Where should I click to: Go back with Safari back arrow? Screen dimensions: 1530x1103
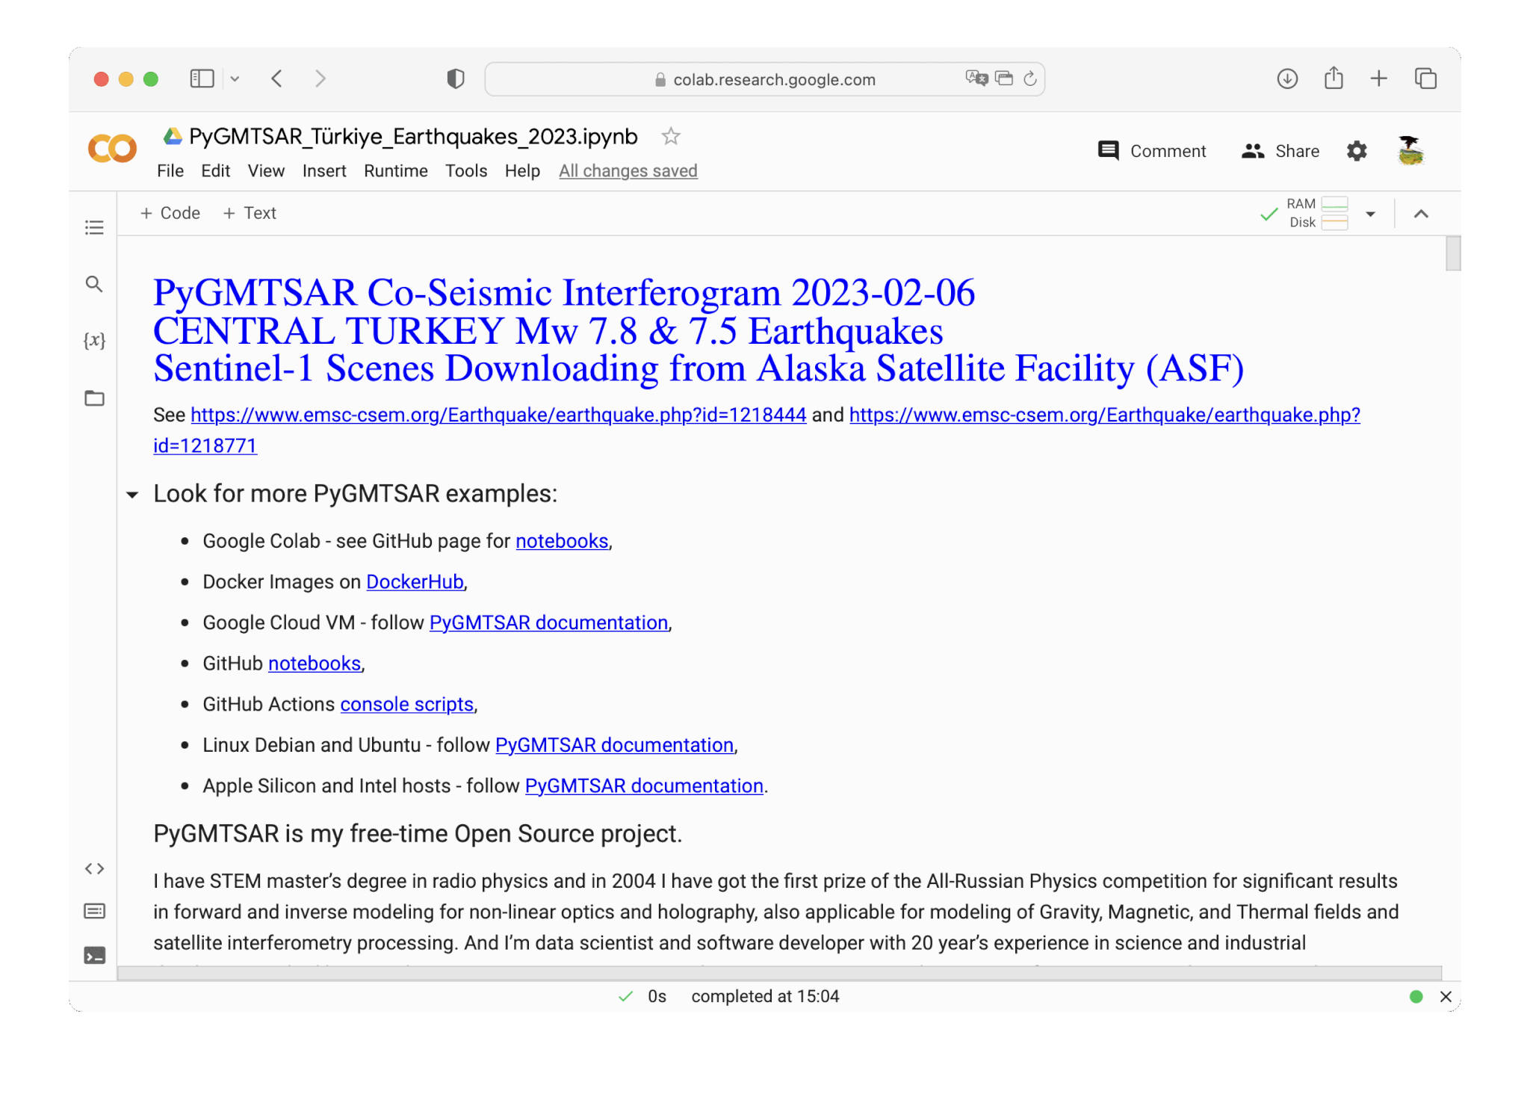[276, 78]
